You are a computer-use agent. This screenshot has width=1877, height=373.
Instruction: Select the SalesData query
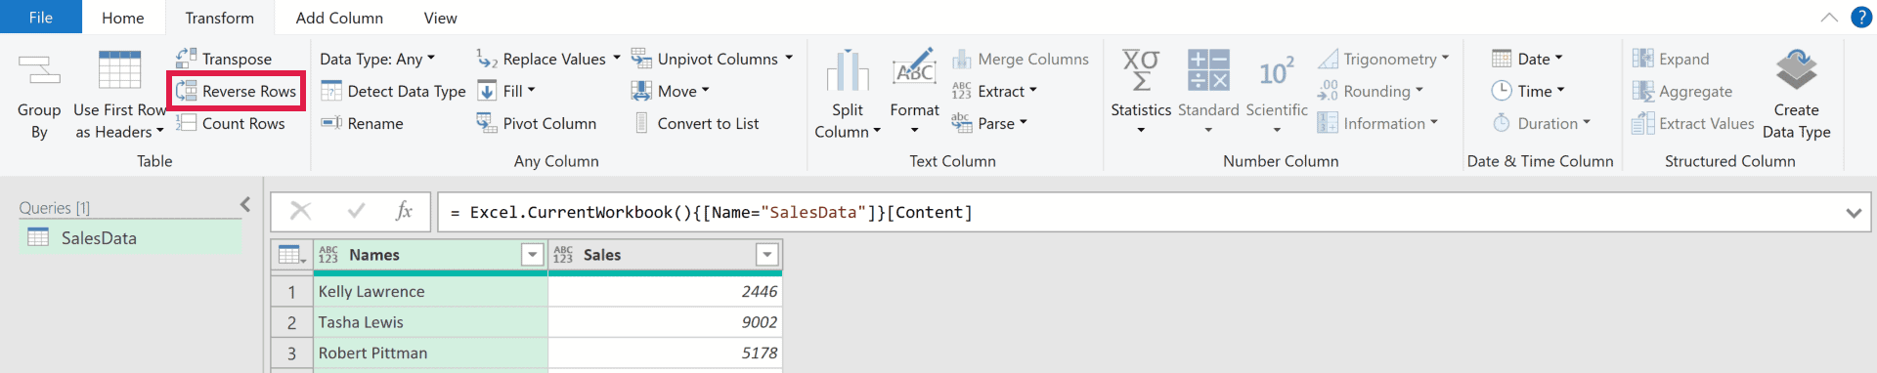131,237
